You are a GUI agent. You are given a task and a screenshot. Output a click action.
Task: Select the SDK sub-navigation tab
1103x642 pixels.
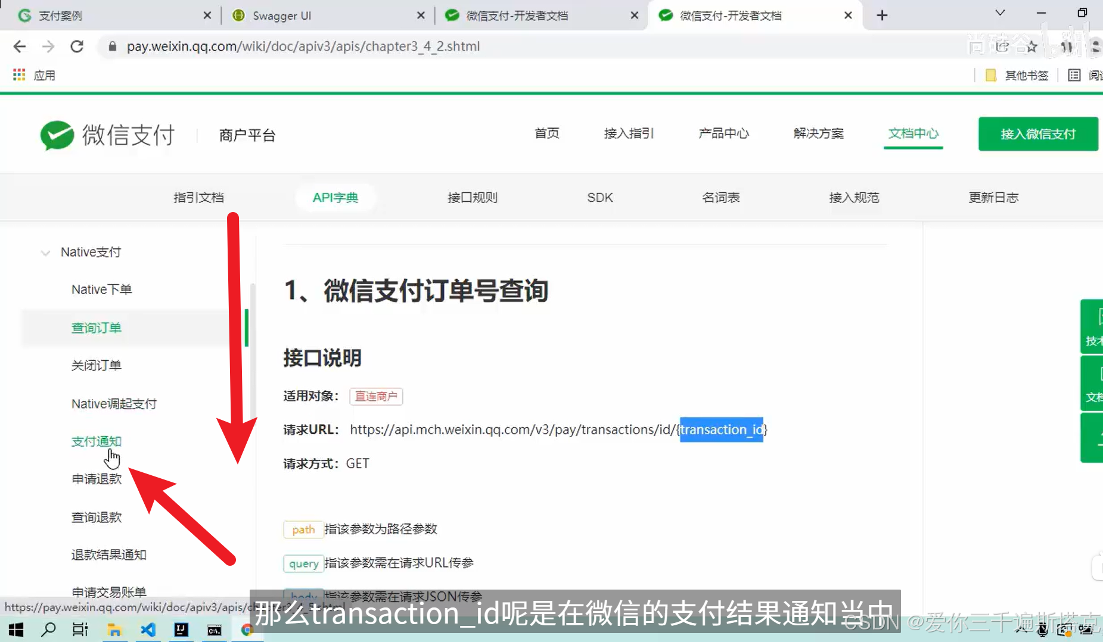click(599, 198)
